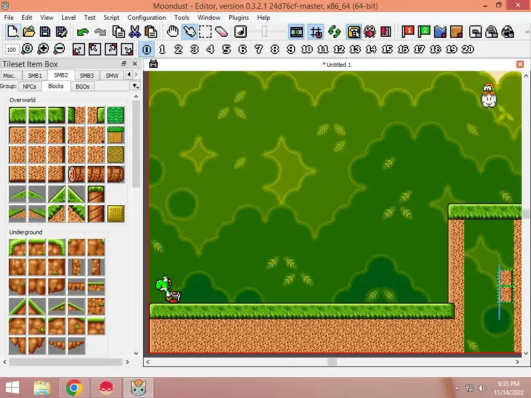Screen dimensions: 531x398
Task: Adjust the toolbar volume slider handle
Action: click(264, 32)
